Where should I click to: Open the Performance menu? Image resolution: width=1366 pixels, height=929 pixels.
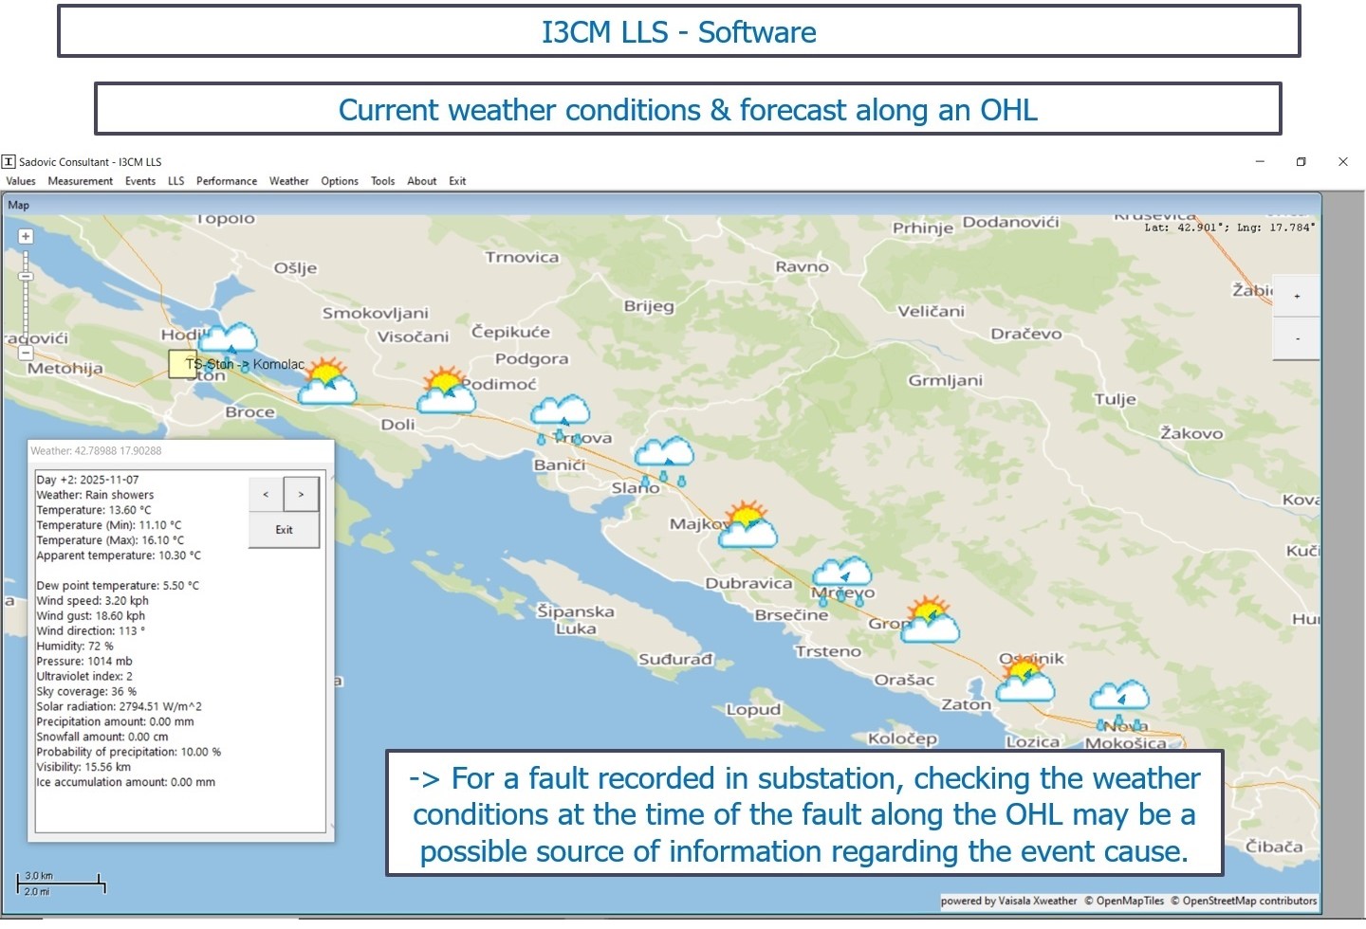click(226, 181)
